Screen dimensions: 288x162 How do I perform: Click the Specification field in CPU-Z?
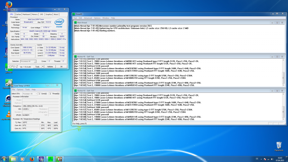point(43,31)
